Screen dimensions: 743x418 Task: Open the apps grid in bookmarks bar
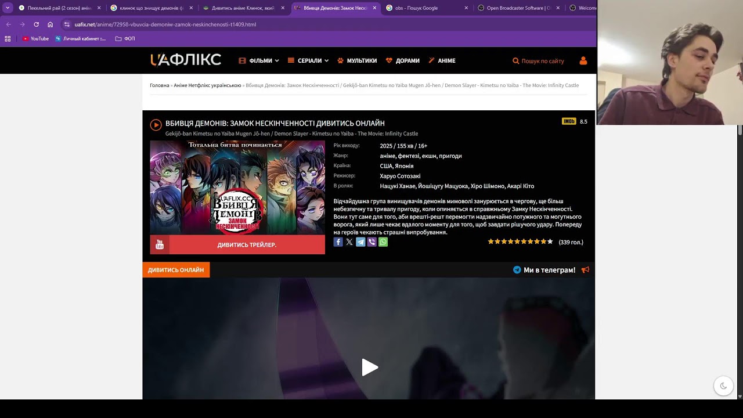coord(8,39)
